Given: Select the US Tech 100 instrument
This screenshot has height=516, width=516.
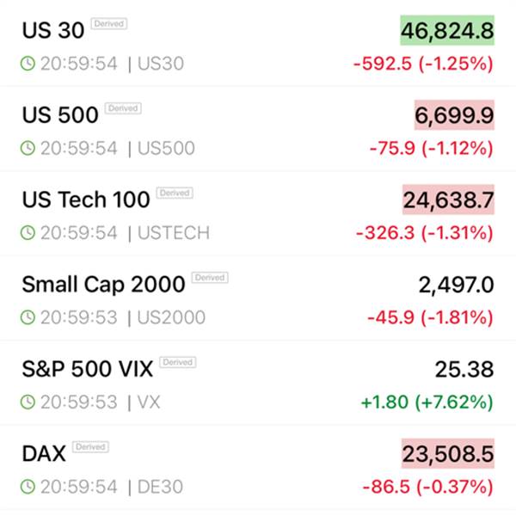Looking at the screenshot, I should click(86, 200).
